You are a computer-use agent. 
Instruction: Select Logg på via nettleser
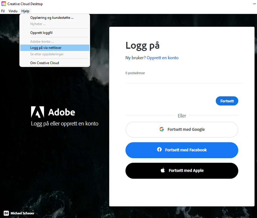point(46,48)
